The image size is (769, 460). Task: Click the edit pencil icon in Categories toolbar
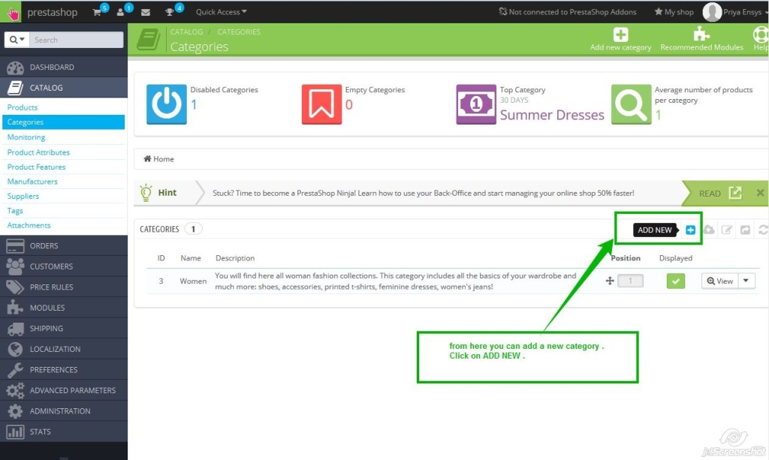click(727, 230)
